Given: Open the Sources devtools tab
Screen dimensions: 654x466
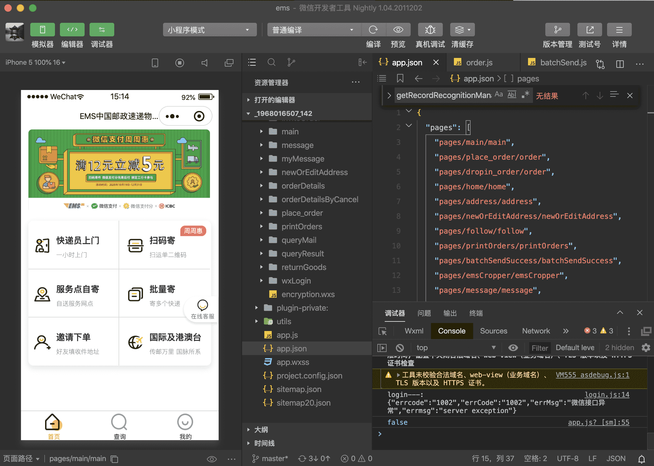Looking at the screenshot, I should (x=493, y=331).
